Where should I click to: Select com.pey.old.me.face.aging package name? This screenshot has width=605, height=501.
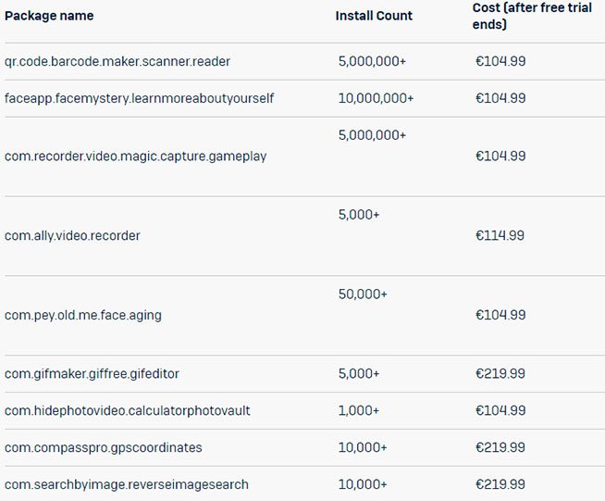coord(83,315)
